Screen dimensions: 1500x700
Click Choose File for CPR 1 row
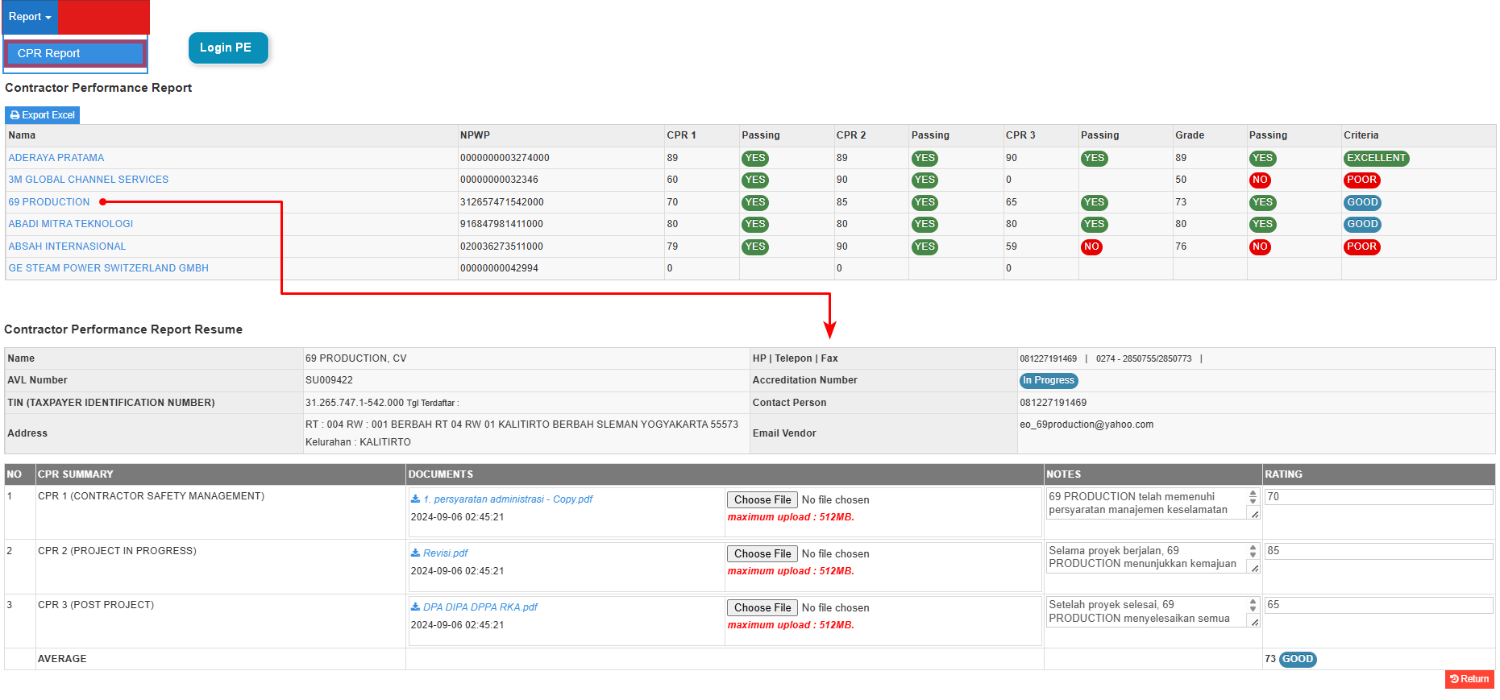(x=762, y=500)
